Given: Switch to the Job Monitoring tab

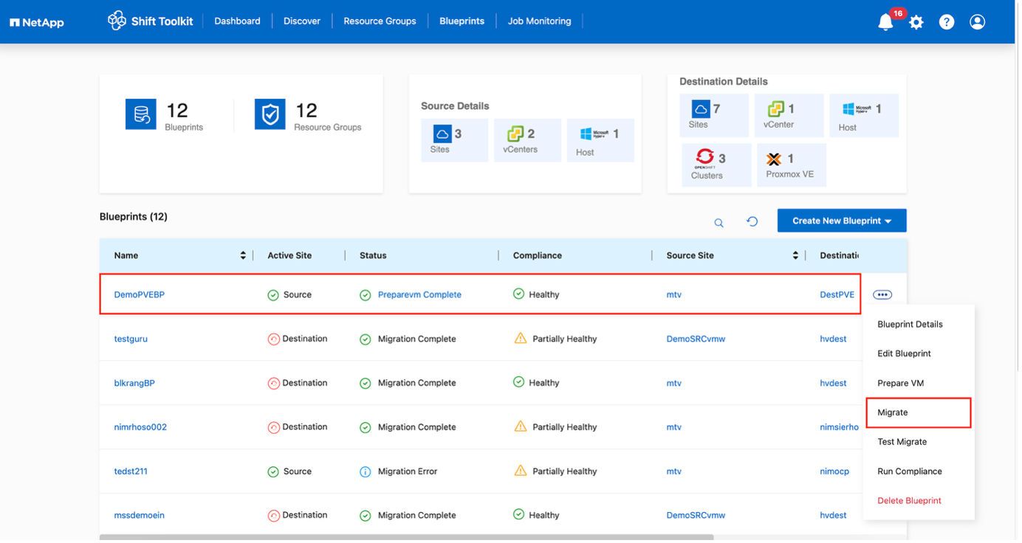Looking at the screenshot, I should (539, 21).
